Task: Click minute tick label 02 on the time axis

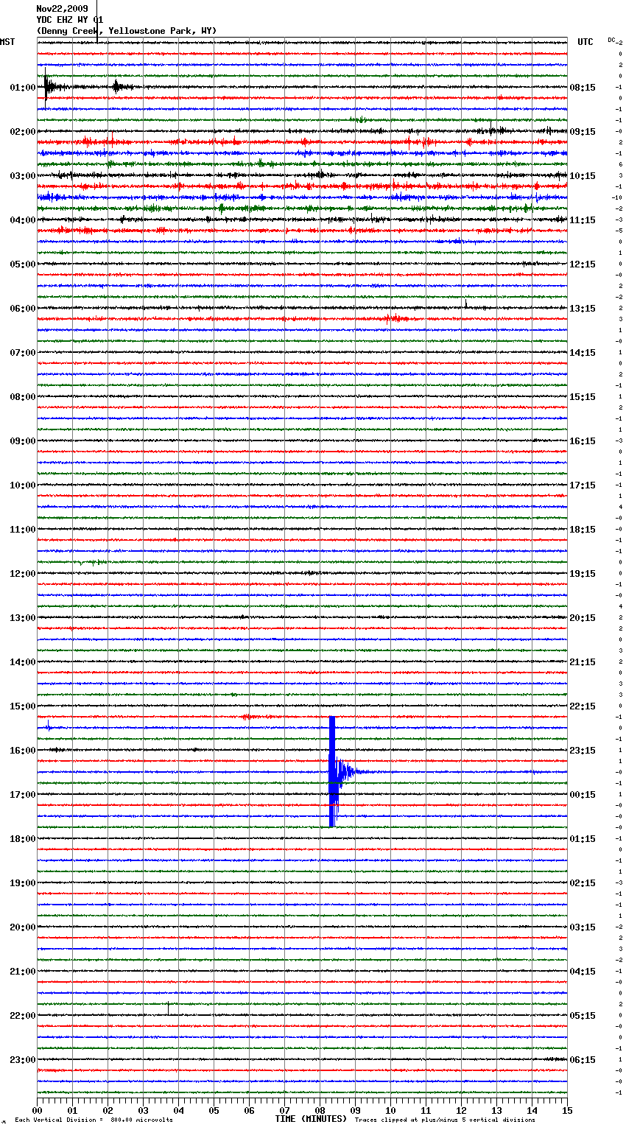Action: 108,1110
